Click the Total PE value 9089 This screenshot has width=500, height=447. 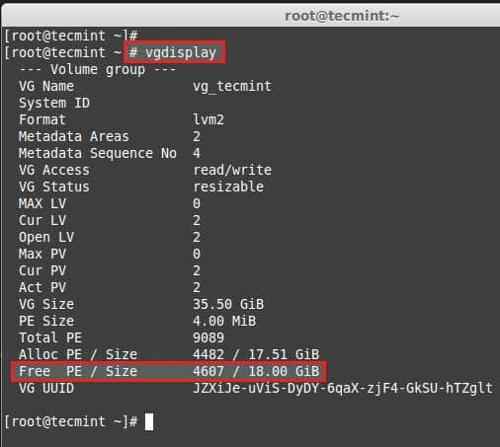point(208,337)
